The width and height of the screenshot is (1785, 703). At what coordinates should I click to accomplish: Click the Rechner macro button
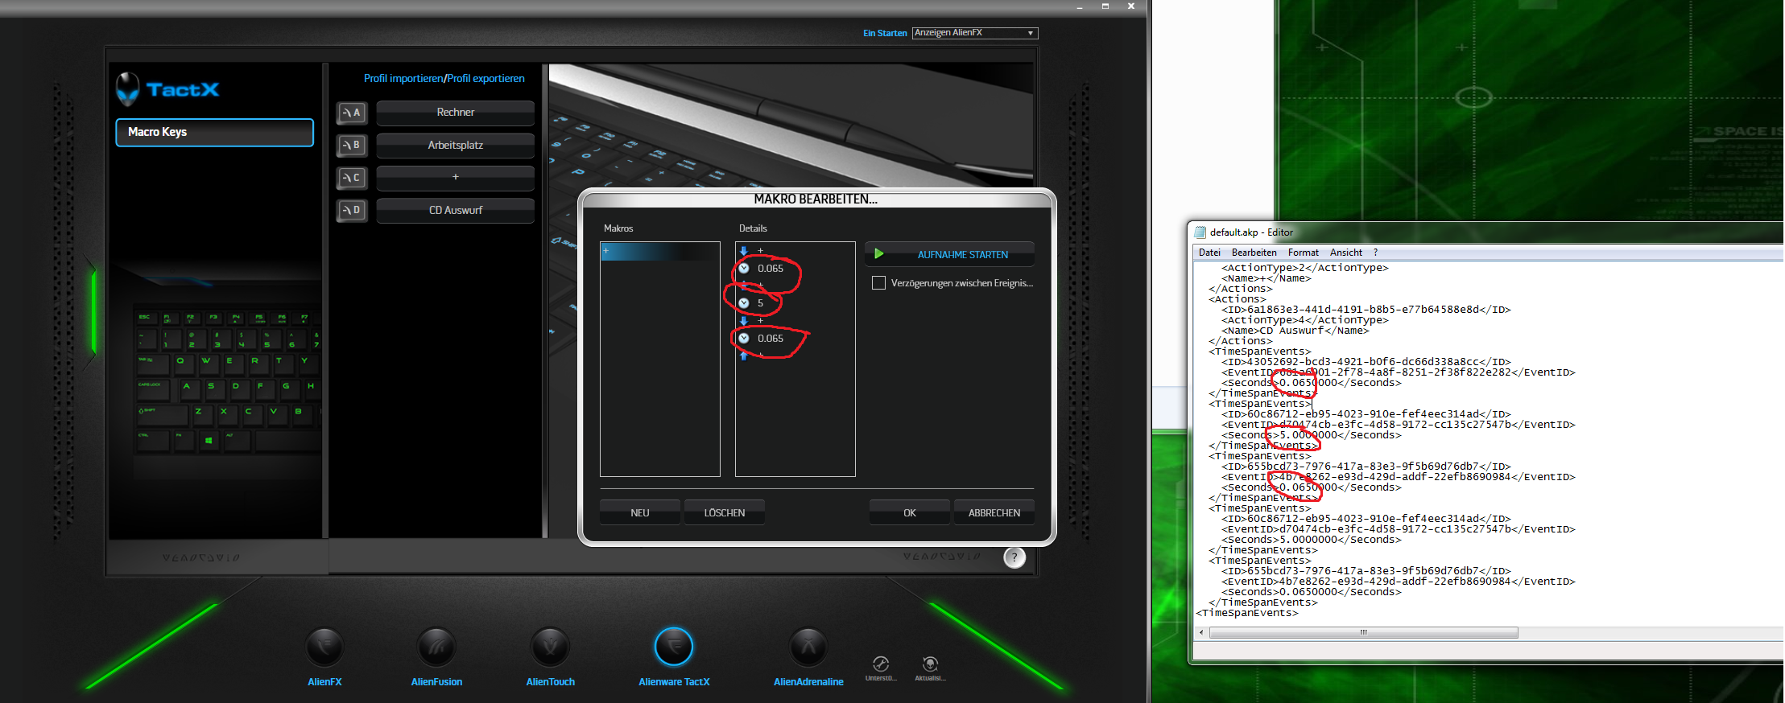click(x=456, y=113)
